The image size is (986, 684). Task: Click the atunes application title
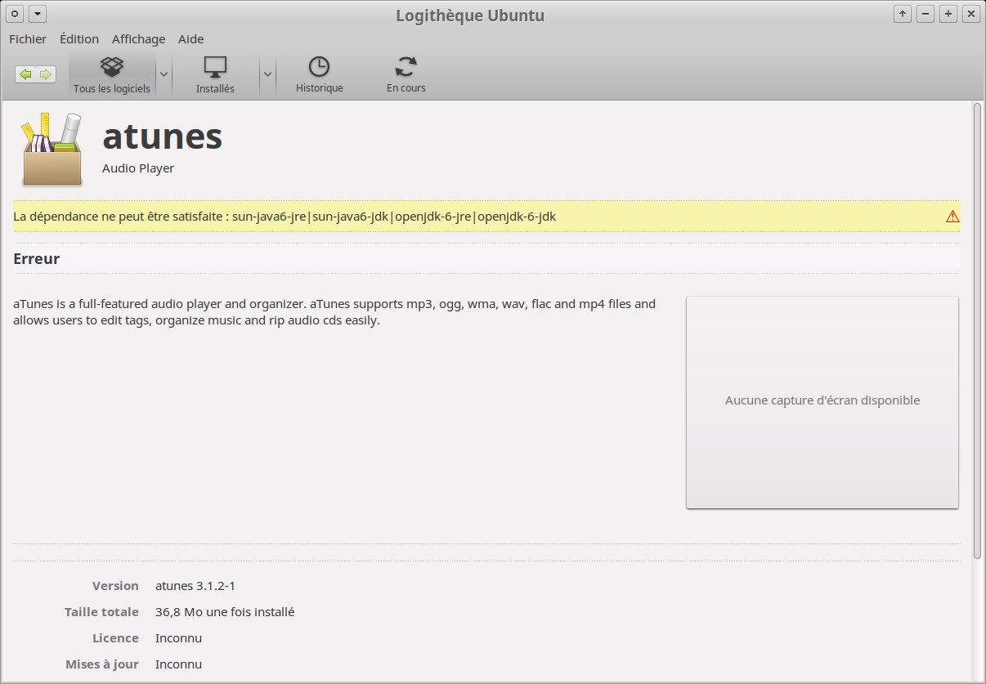click(162, 136)
